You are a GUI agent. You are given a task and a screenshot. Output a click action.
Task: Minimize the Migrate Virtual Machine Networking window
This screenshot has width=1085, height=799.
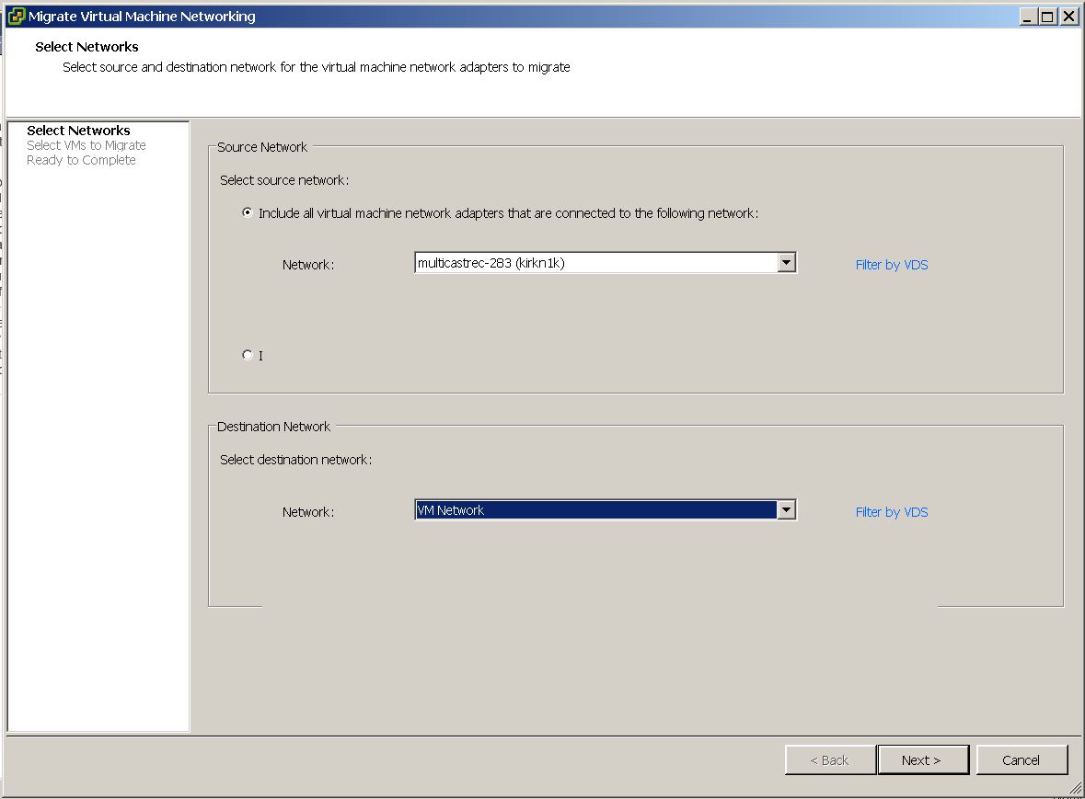pyautogui.click(x=1028, y=17)
